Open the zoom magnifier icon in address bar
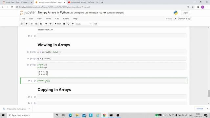Screen dimensions: 210x118 tap(188, 7)
